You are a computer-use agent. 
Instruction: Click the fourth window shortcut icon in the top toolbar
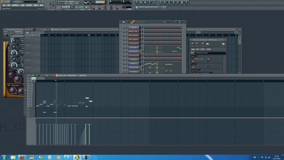pos(150,2)
